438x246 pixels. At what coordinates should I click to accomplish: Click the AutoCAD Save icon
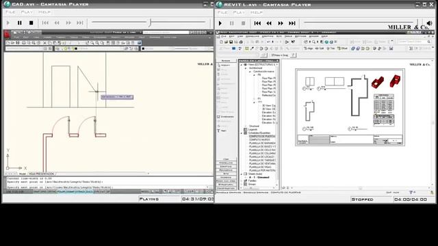[x=18, y=43]
